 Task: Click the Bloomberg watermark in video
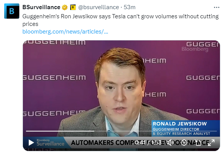click(x=195, y=49)
